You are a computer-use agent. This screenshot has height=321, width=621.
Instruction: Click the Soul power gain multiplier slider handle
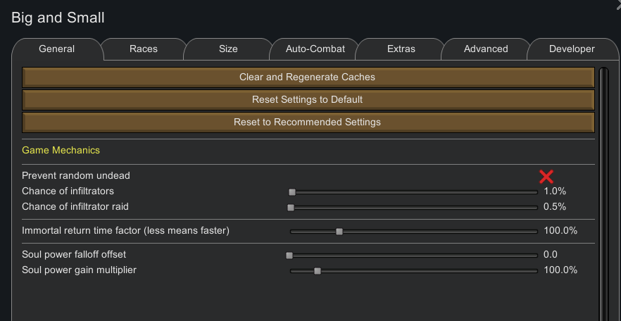click(318, 270)
